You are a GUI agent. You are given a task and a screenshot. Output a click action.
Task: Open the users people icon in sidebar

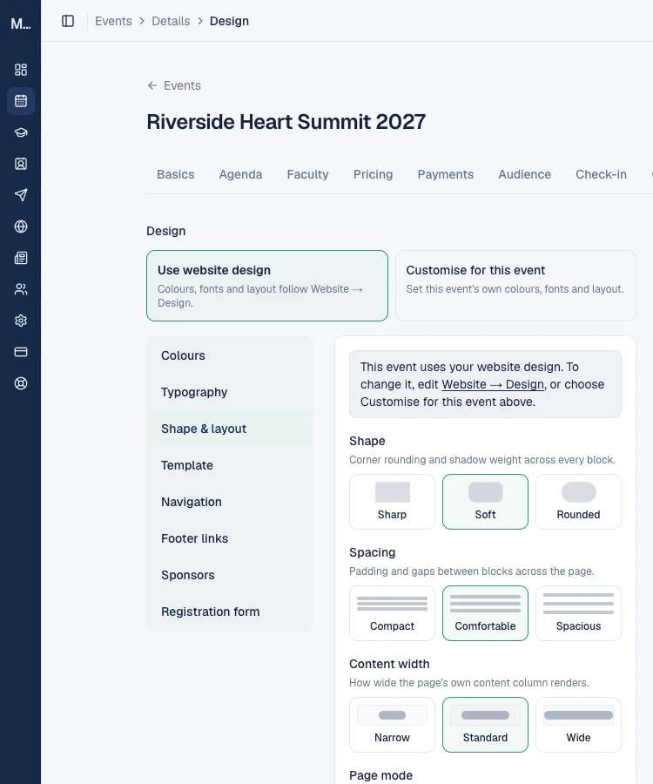click(21, 289)
